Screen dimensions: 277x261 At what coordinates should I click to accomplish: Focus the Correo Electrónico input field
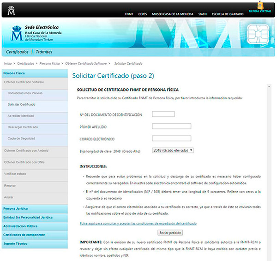171,139
